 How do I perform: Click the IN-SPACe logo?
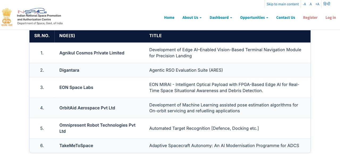point(32,11)
